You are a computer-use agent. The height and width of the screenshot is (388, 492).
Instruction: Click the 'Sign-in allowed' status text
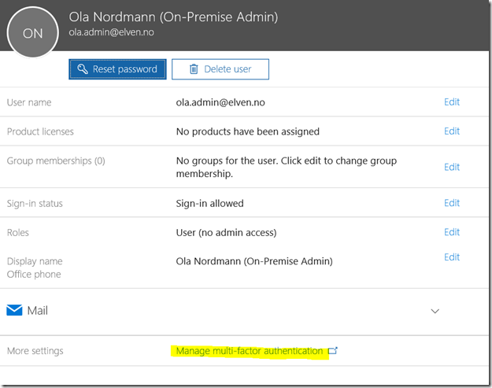pyautogui.click(x=209, y=203)
